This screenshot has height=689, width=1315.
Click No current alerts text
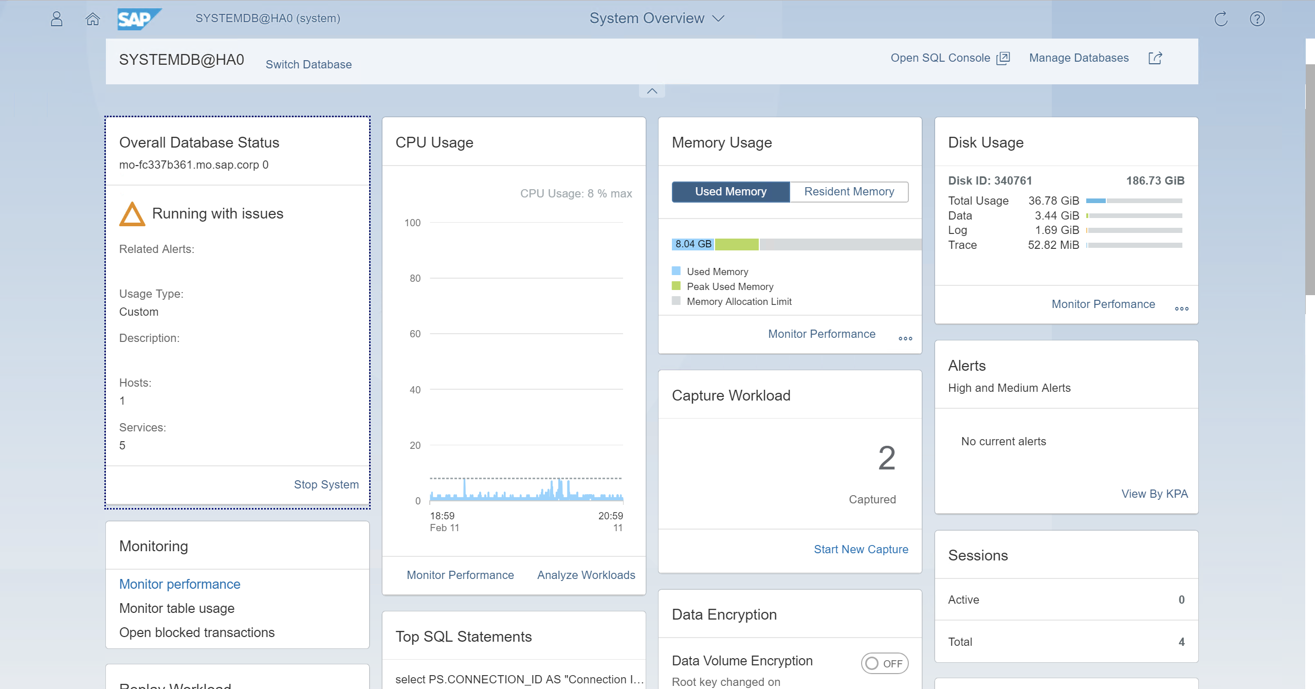click(1003, 442)
